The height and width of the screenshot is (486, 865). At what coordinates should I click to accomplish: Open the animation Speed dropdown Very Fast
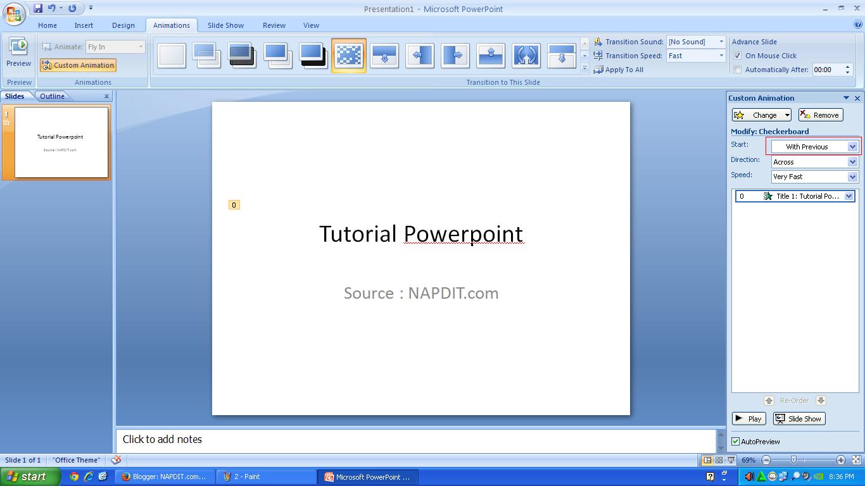click(x=852, y=177)
